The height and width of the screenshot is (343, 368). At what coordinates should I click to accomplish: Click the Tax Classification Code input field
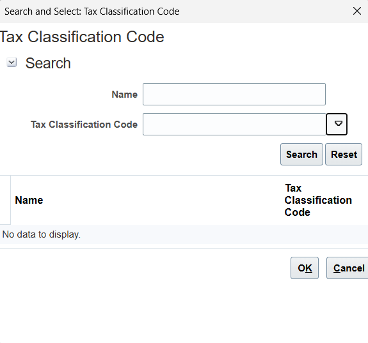234,124
